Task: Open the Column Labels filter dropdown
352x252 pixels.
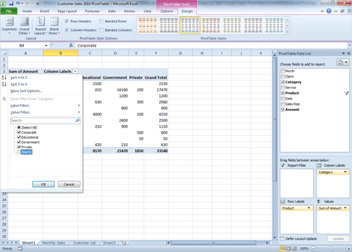Action: click(75, 72)
